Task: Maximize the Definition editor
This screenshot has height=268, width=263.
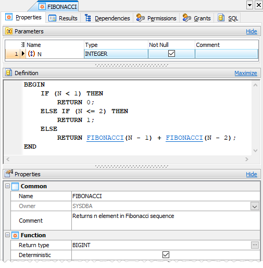Action: coord(246,73)
